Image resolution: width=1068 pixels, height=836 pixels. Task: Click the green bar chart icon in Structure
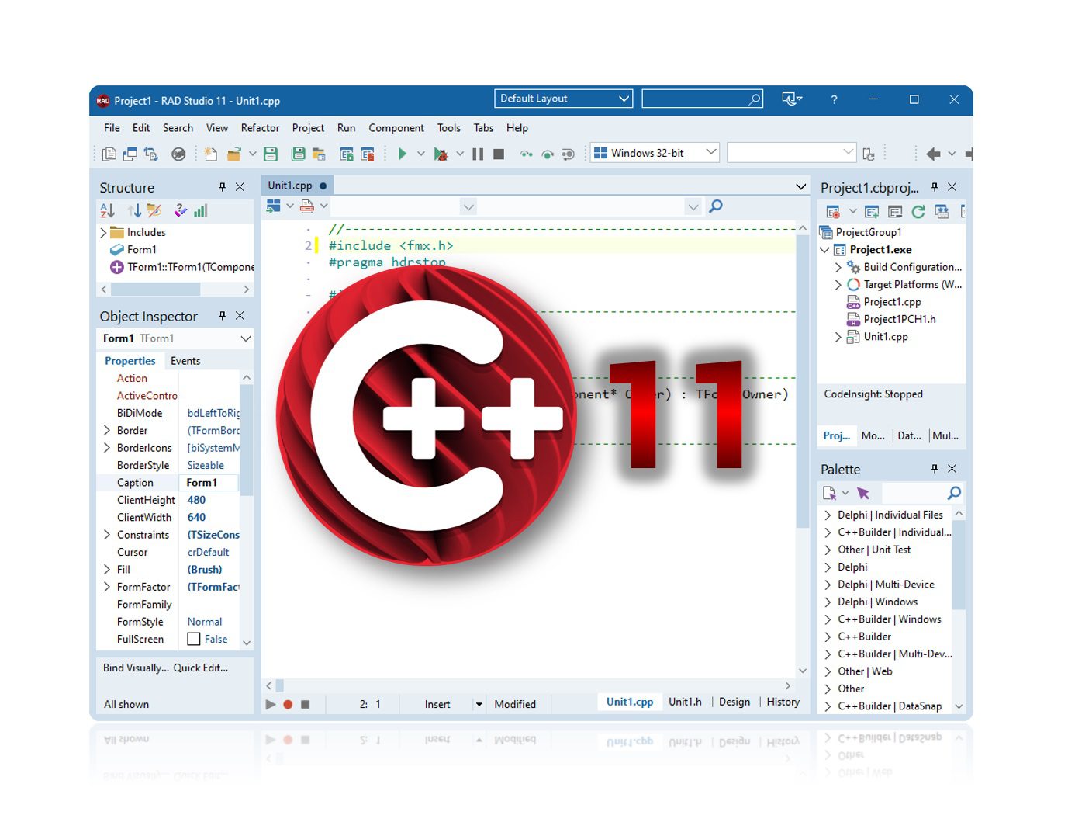[x=201, y=210]
